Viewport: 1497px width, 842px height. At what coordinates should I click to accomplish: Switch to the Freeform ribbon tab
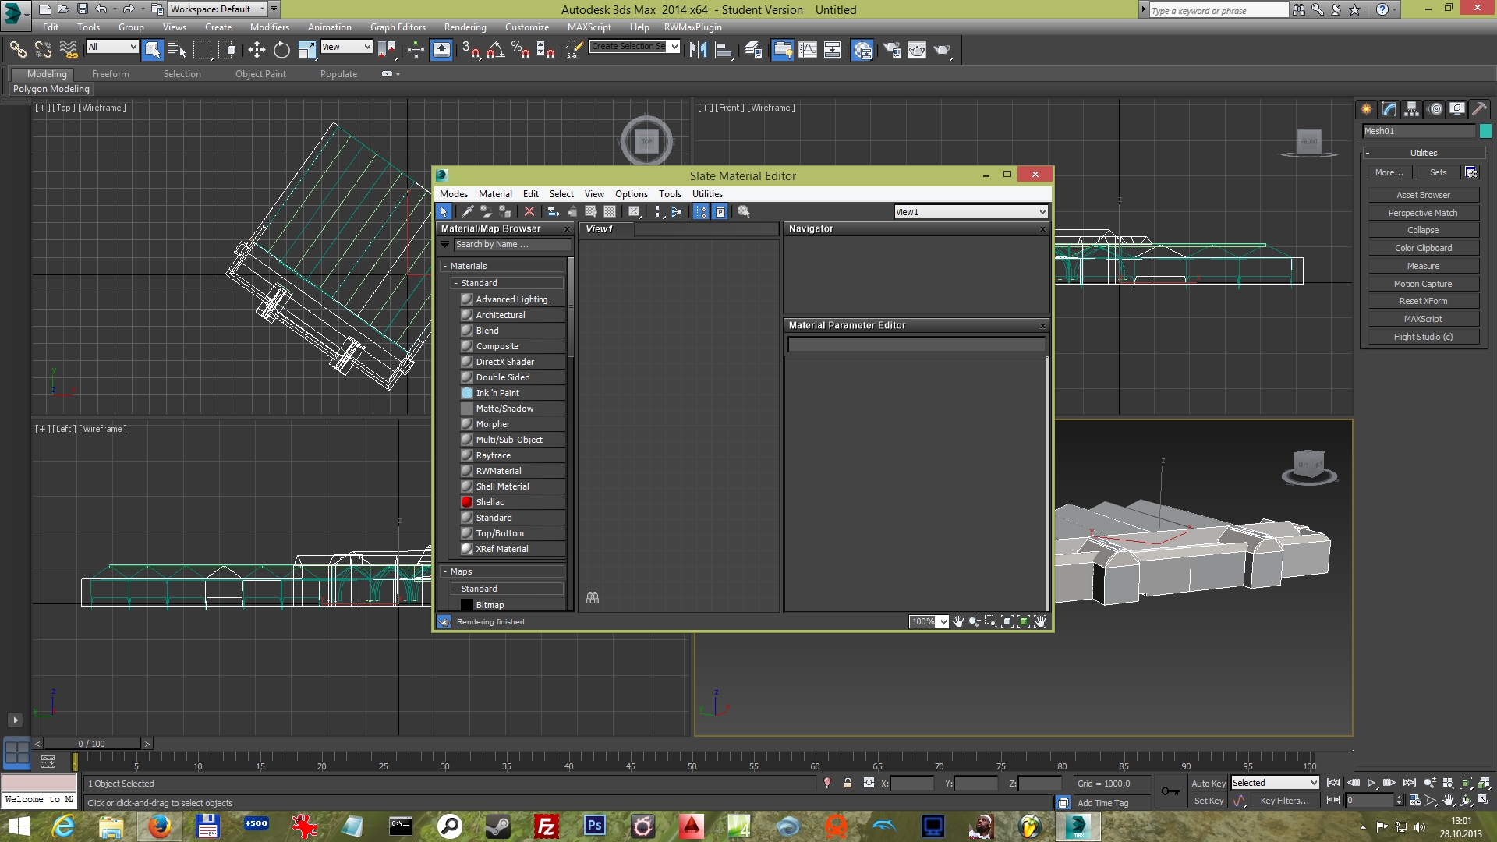pos(110,74)
